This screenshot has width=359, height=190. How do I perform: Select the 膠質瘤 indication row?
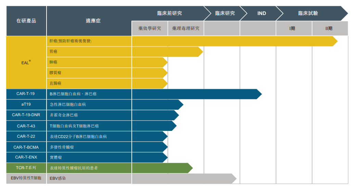[x=89, y=73]
